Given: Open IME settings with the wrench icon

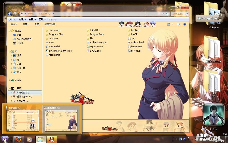Looking at the screenshot, I should pos(216,19).
